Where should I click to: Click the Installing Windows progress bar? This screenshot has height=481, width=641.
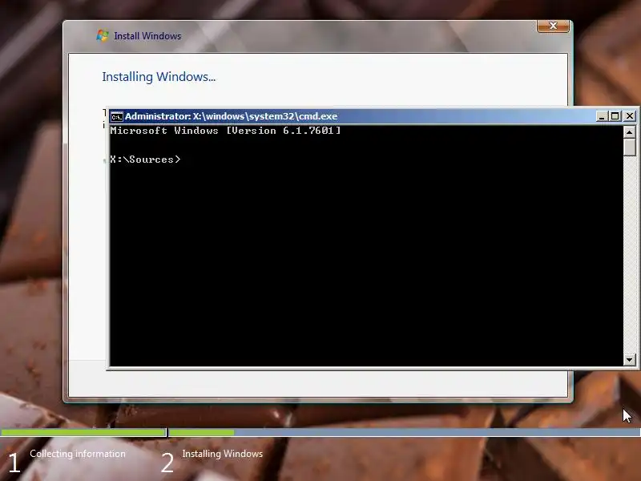tap(405, 432)
